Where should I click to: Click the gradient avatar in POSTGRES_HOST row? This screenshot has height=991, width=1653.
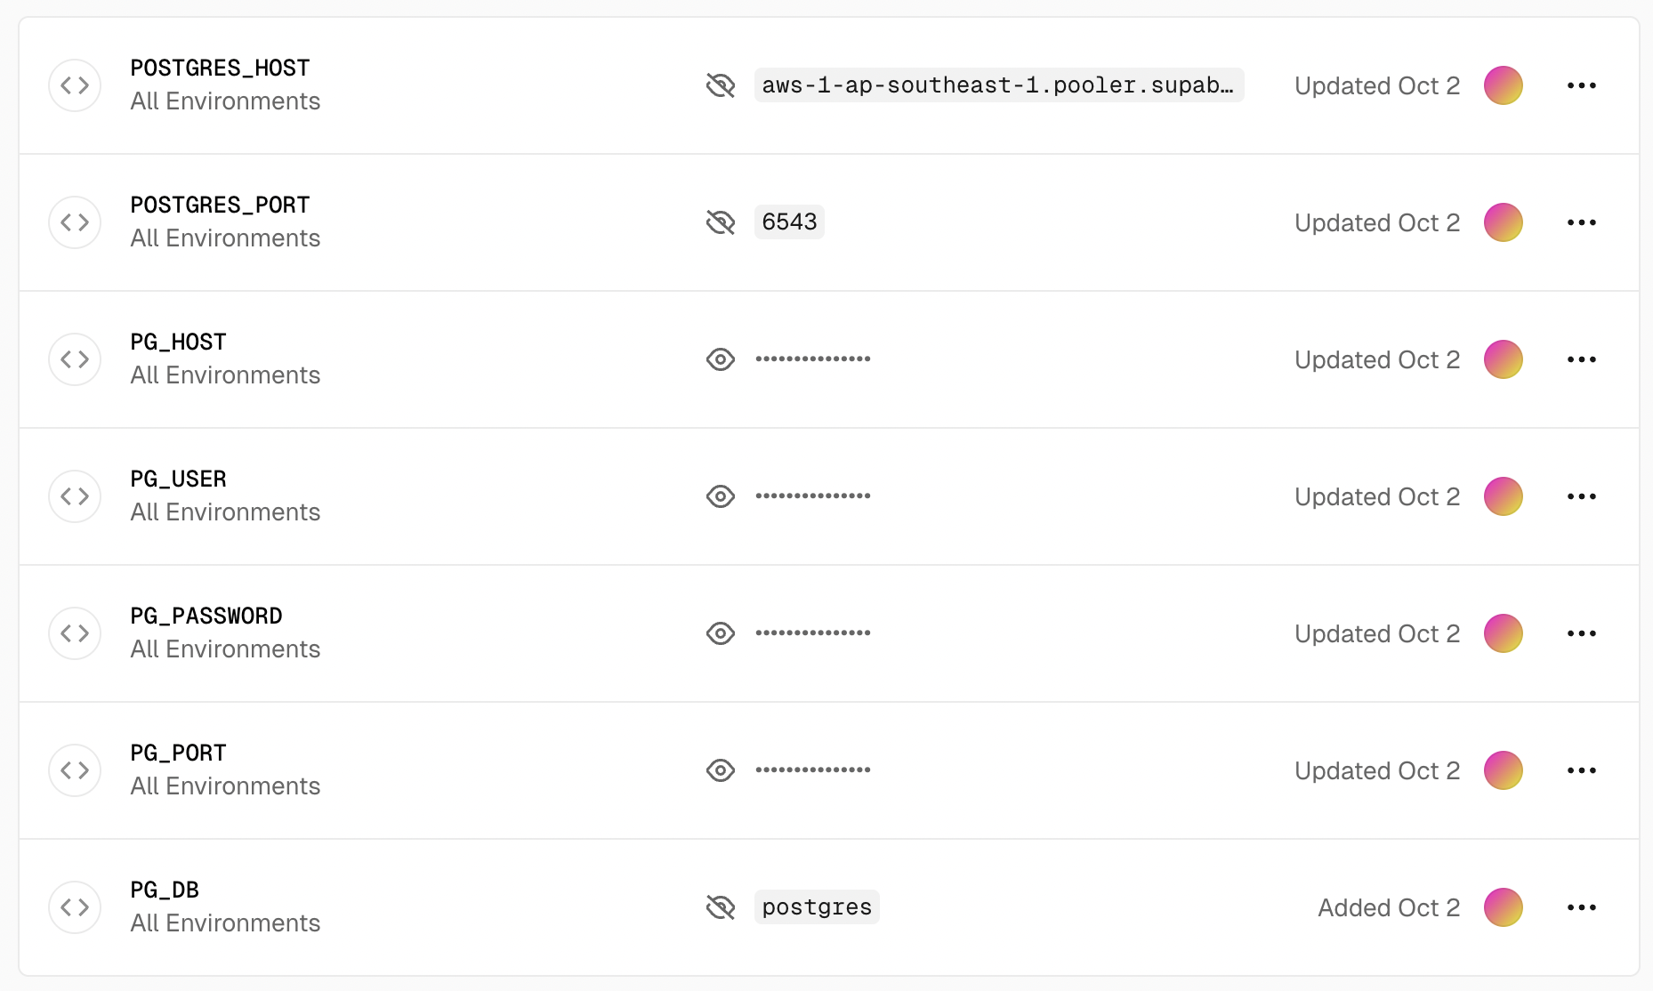pos(1504,85)
